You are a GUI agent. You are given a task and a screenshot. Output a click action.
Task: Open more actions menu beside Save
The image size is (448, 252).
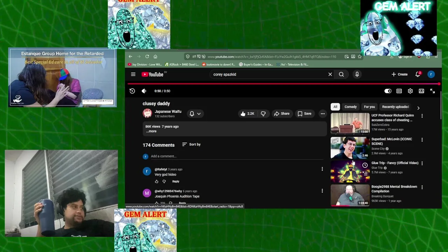point(323,114)
